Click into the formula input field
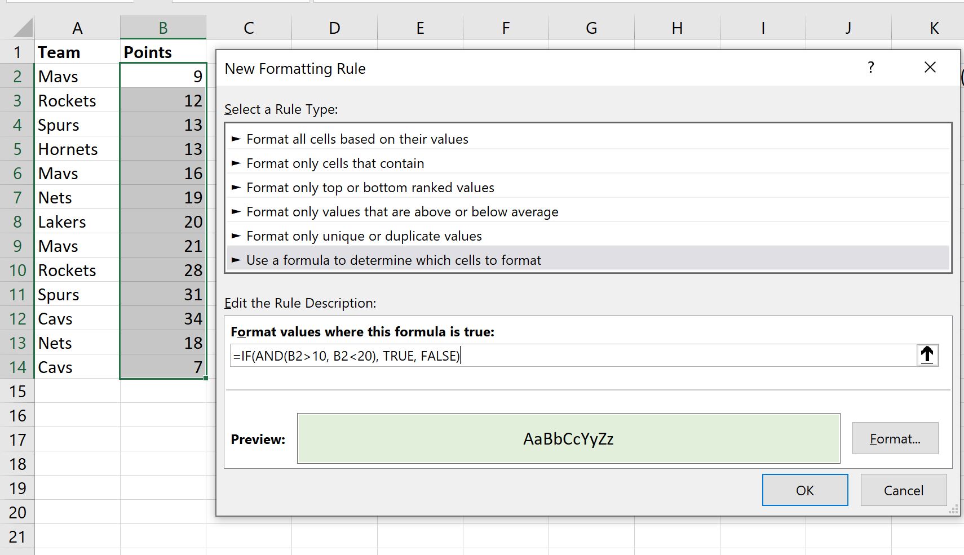The width and height of the screenshot is (964, 555). tap(573, 356)
